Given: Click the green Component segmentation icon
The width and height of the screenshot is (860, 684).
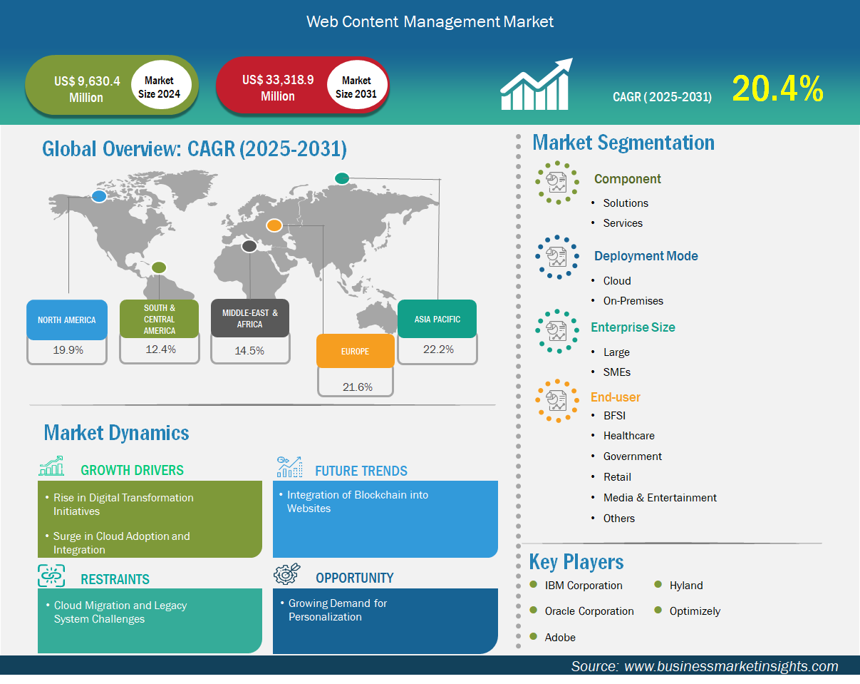Looking at the screenshot, I should pos(556,183).
